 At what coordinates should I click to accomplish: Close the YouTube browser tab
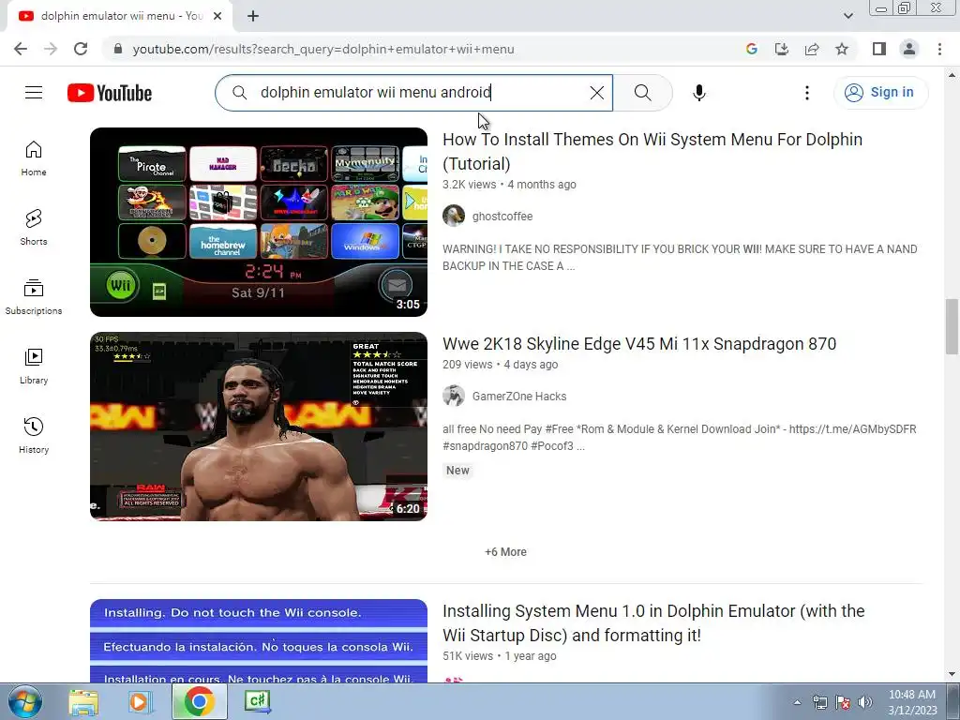pyautogui.click(x=217, y=16)
